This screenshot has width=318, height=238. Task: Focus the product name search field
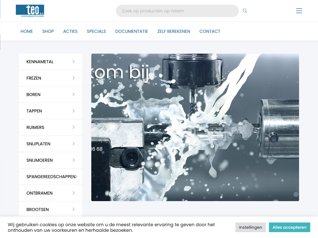coord(177,11)
